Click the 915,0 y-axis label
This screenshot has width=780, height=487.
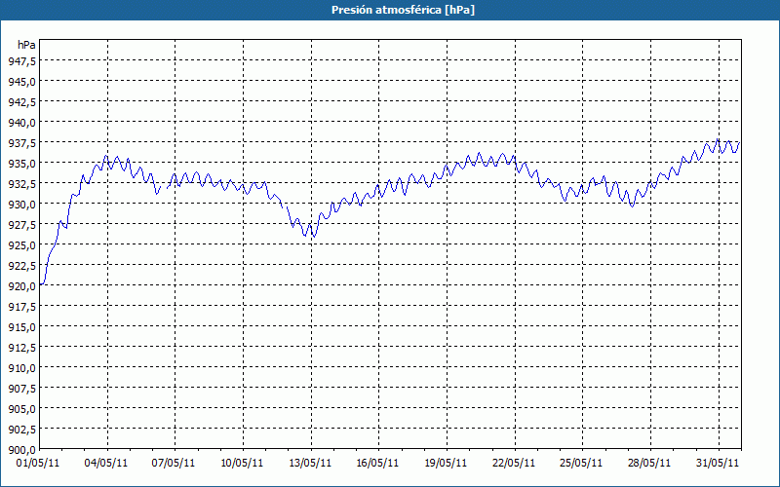click(21, 327)
